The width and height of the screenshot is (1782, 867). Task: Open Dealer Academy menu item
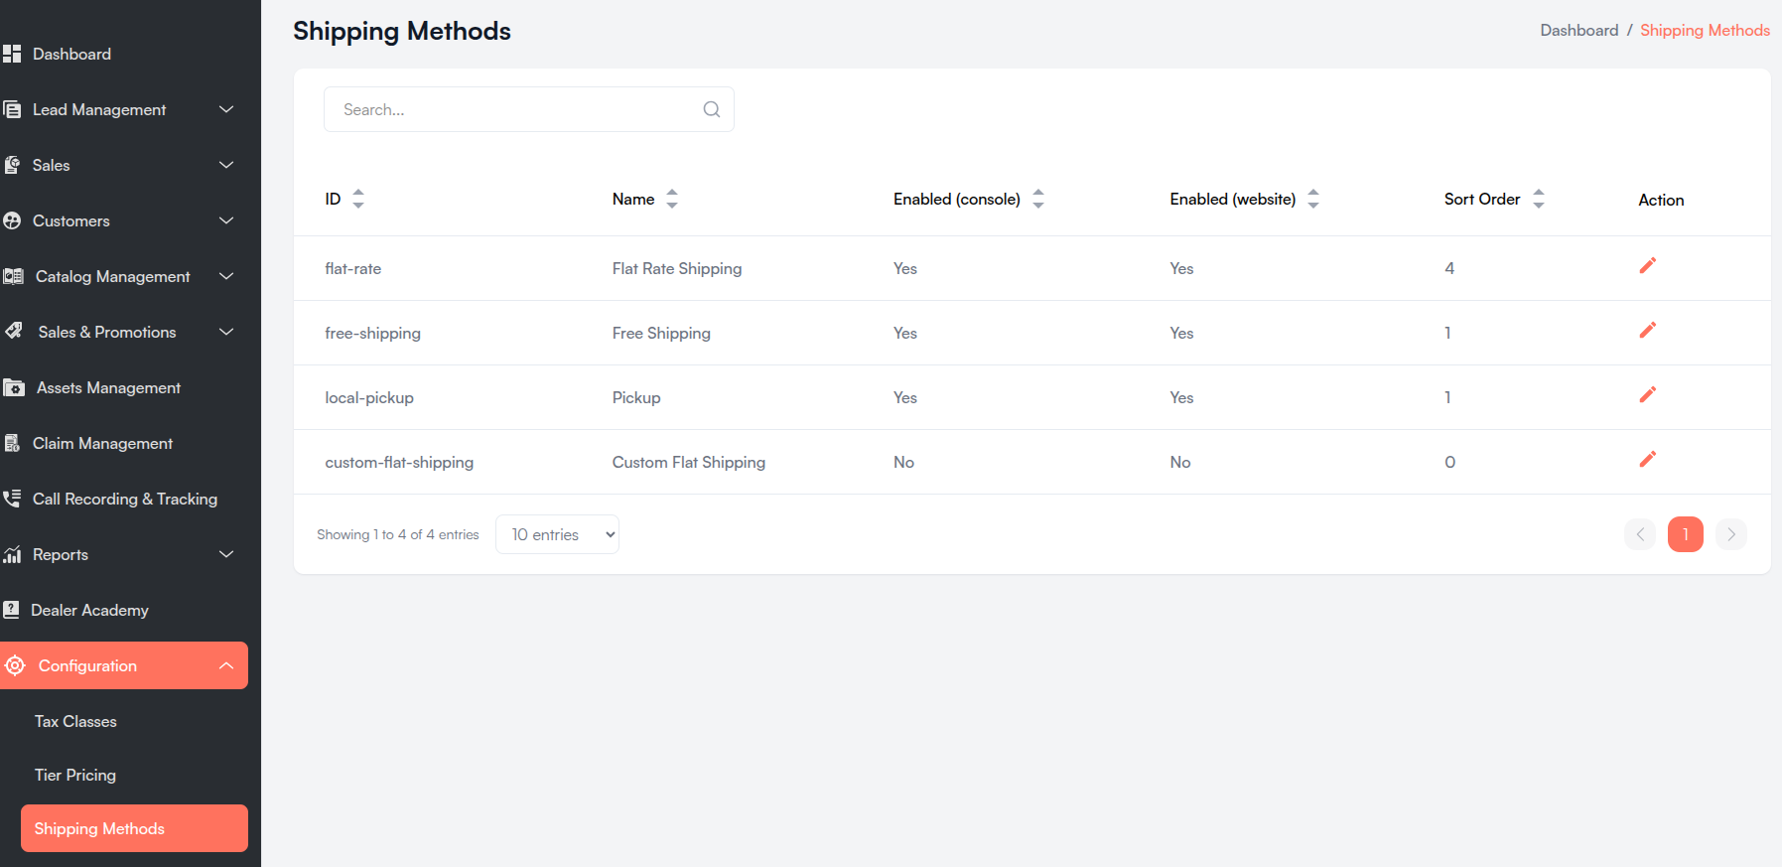tap(89, 610)
